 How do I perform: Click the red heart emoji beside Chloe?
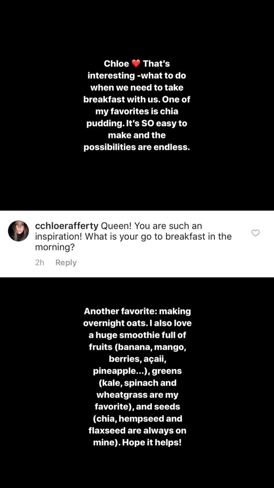[136, 64]
